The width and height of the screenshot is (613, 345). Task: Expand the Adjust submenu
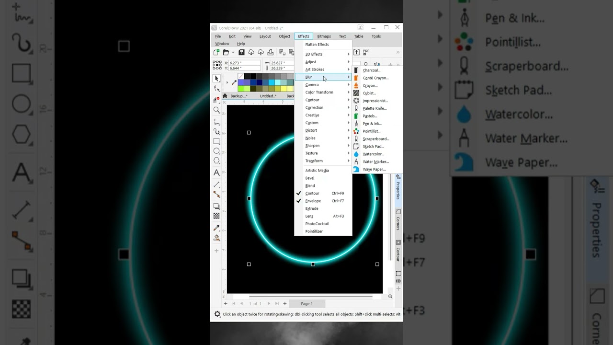[x=323, y=62]
